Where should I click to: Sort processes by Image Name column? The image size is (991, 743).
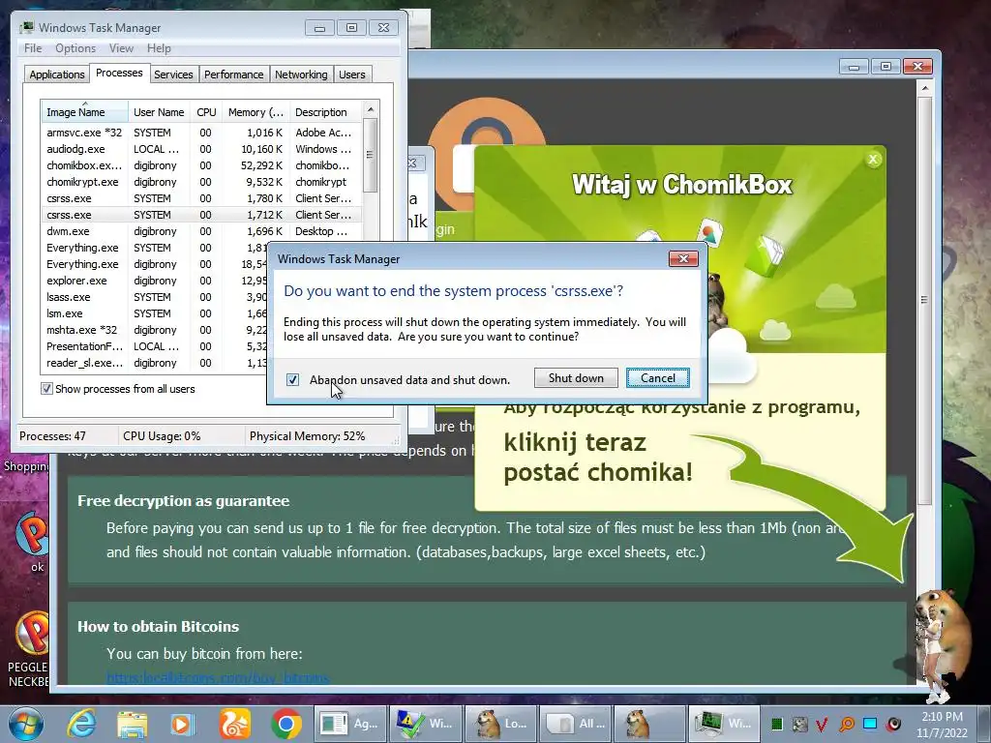pyautogui.click(x=84, y=112)
